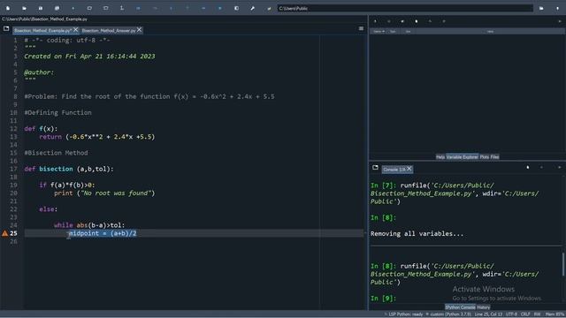Click the Run selection or current line icon
566x318 pixels.
(x=122, y=8)
